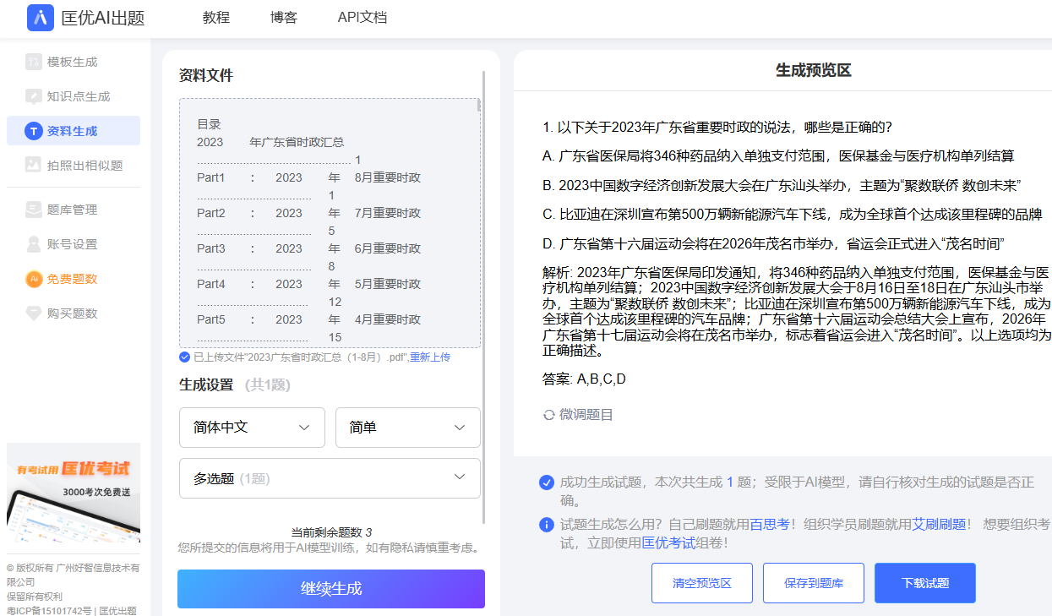Click the 重新上传 re-upload link
Viewport: 1052px width, 616px height.
click(x=429, y=357)
